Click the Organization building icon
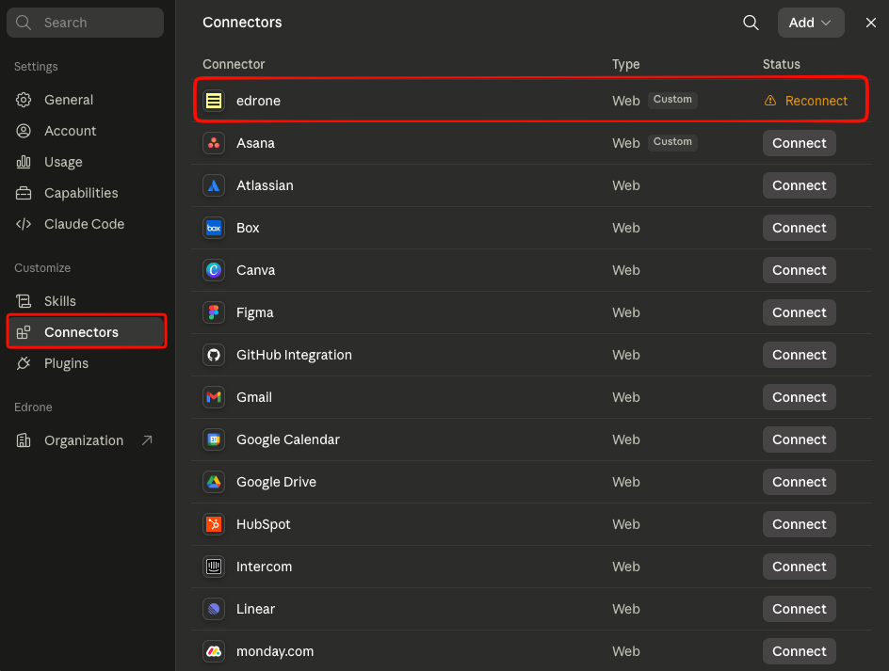Screen dimensions: 889x671 (x=24, y=440)
